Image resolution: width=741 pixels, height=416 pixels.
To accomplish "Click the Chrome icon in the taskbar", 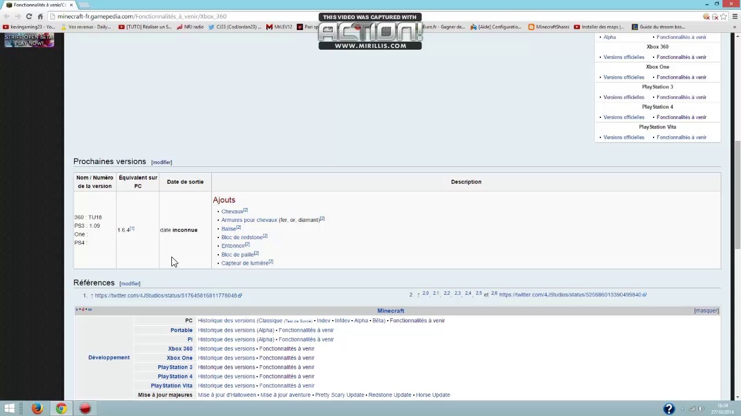I will [61, 408].
